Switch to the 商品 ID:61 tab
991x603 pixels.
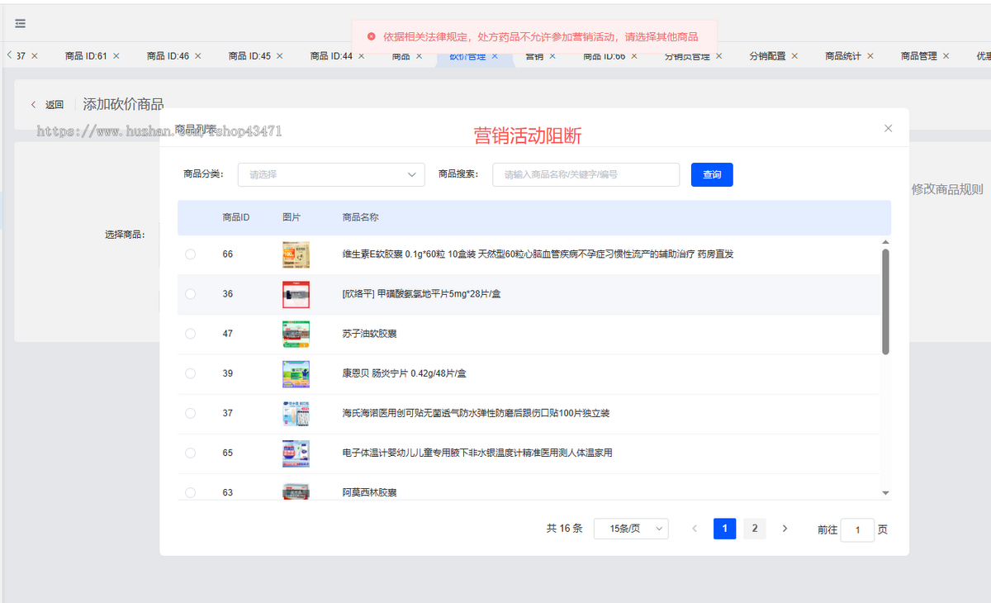[87, 56]
